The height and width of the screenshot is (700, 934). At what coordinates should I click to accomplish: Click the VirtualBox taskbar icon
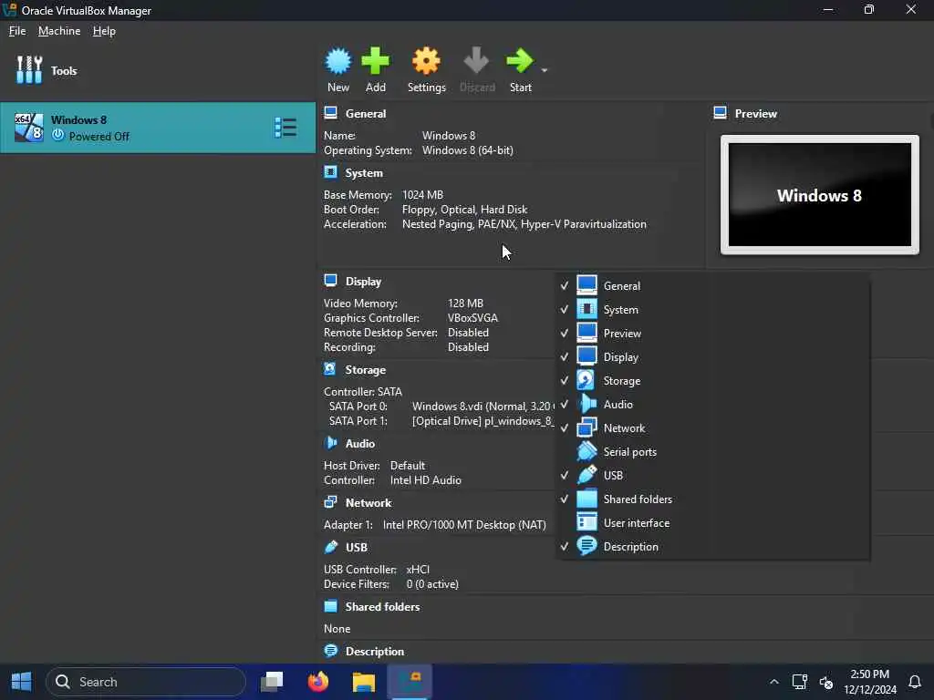coord(410,682)
